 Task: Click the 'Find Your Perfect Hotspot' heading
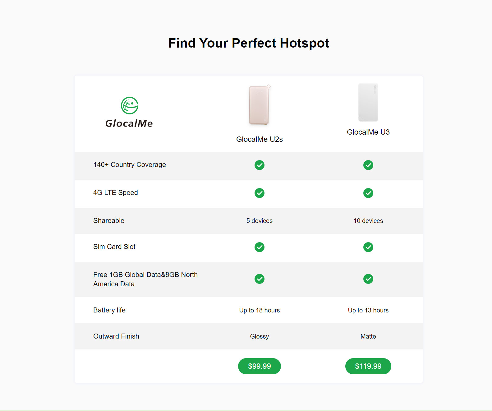[x=249, y=43]
